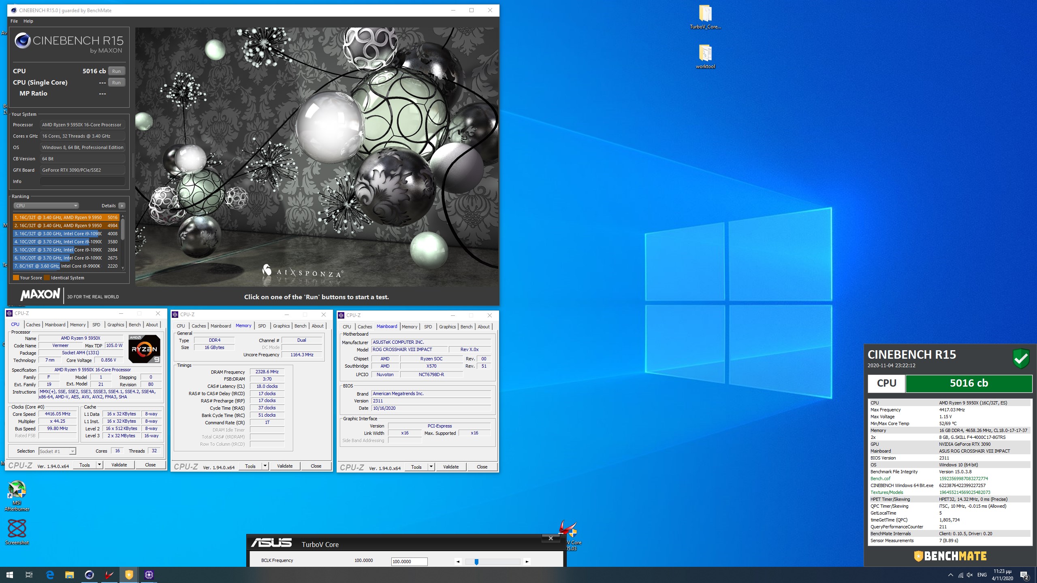Open the File menu in Cinebench

coord(14,21)
